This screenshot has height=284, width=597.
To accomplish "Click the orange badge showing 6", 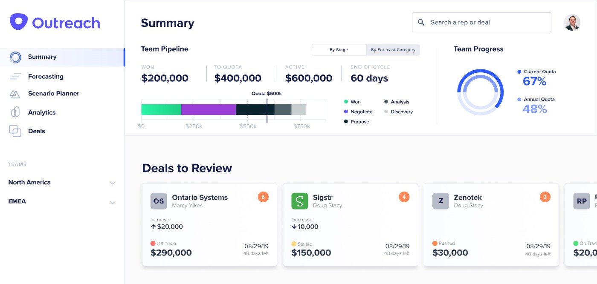I will tap(263, 197).
